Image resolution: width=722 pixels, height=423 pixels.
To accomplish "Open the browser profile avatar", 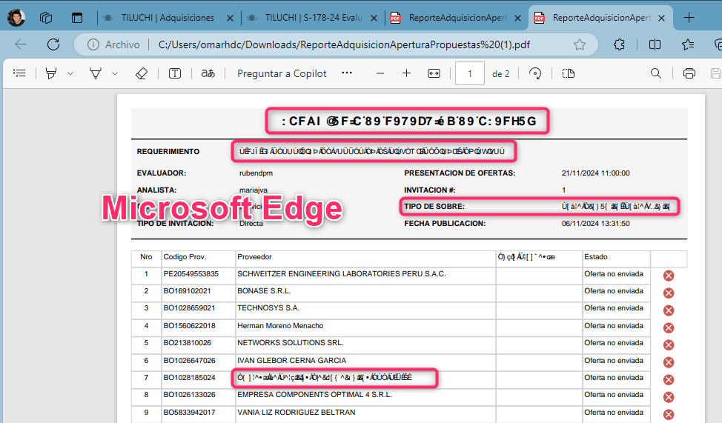I will (16, 18).
